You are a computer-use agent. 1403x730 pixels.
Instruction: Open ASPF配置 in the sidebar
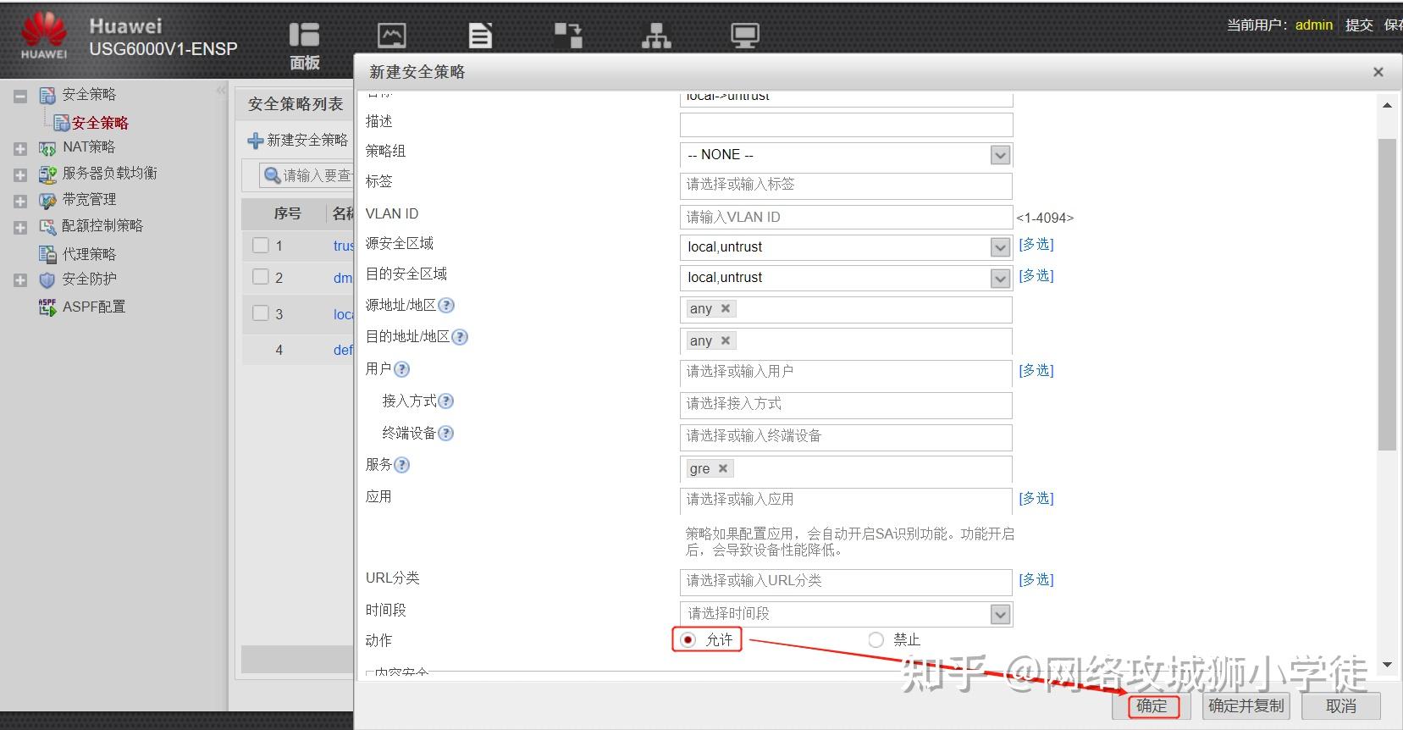94,307
